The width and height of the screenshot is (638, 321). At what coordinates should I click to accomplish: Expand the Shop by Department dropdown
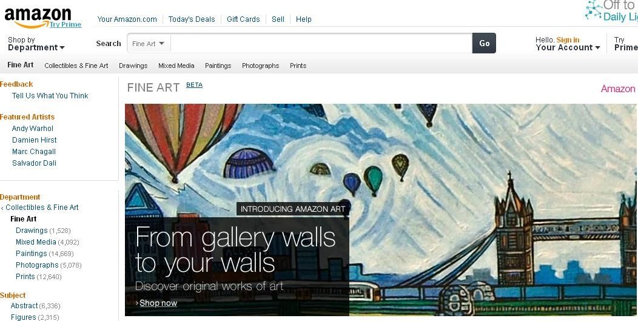pos(36,44)
